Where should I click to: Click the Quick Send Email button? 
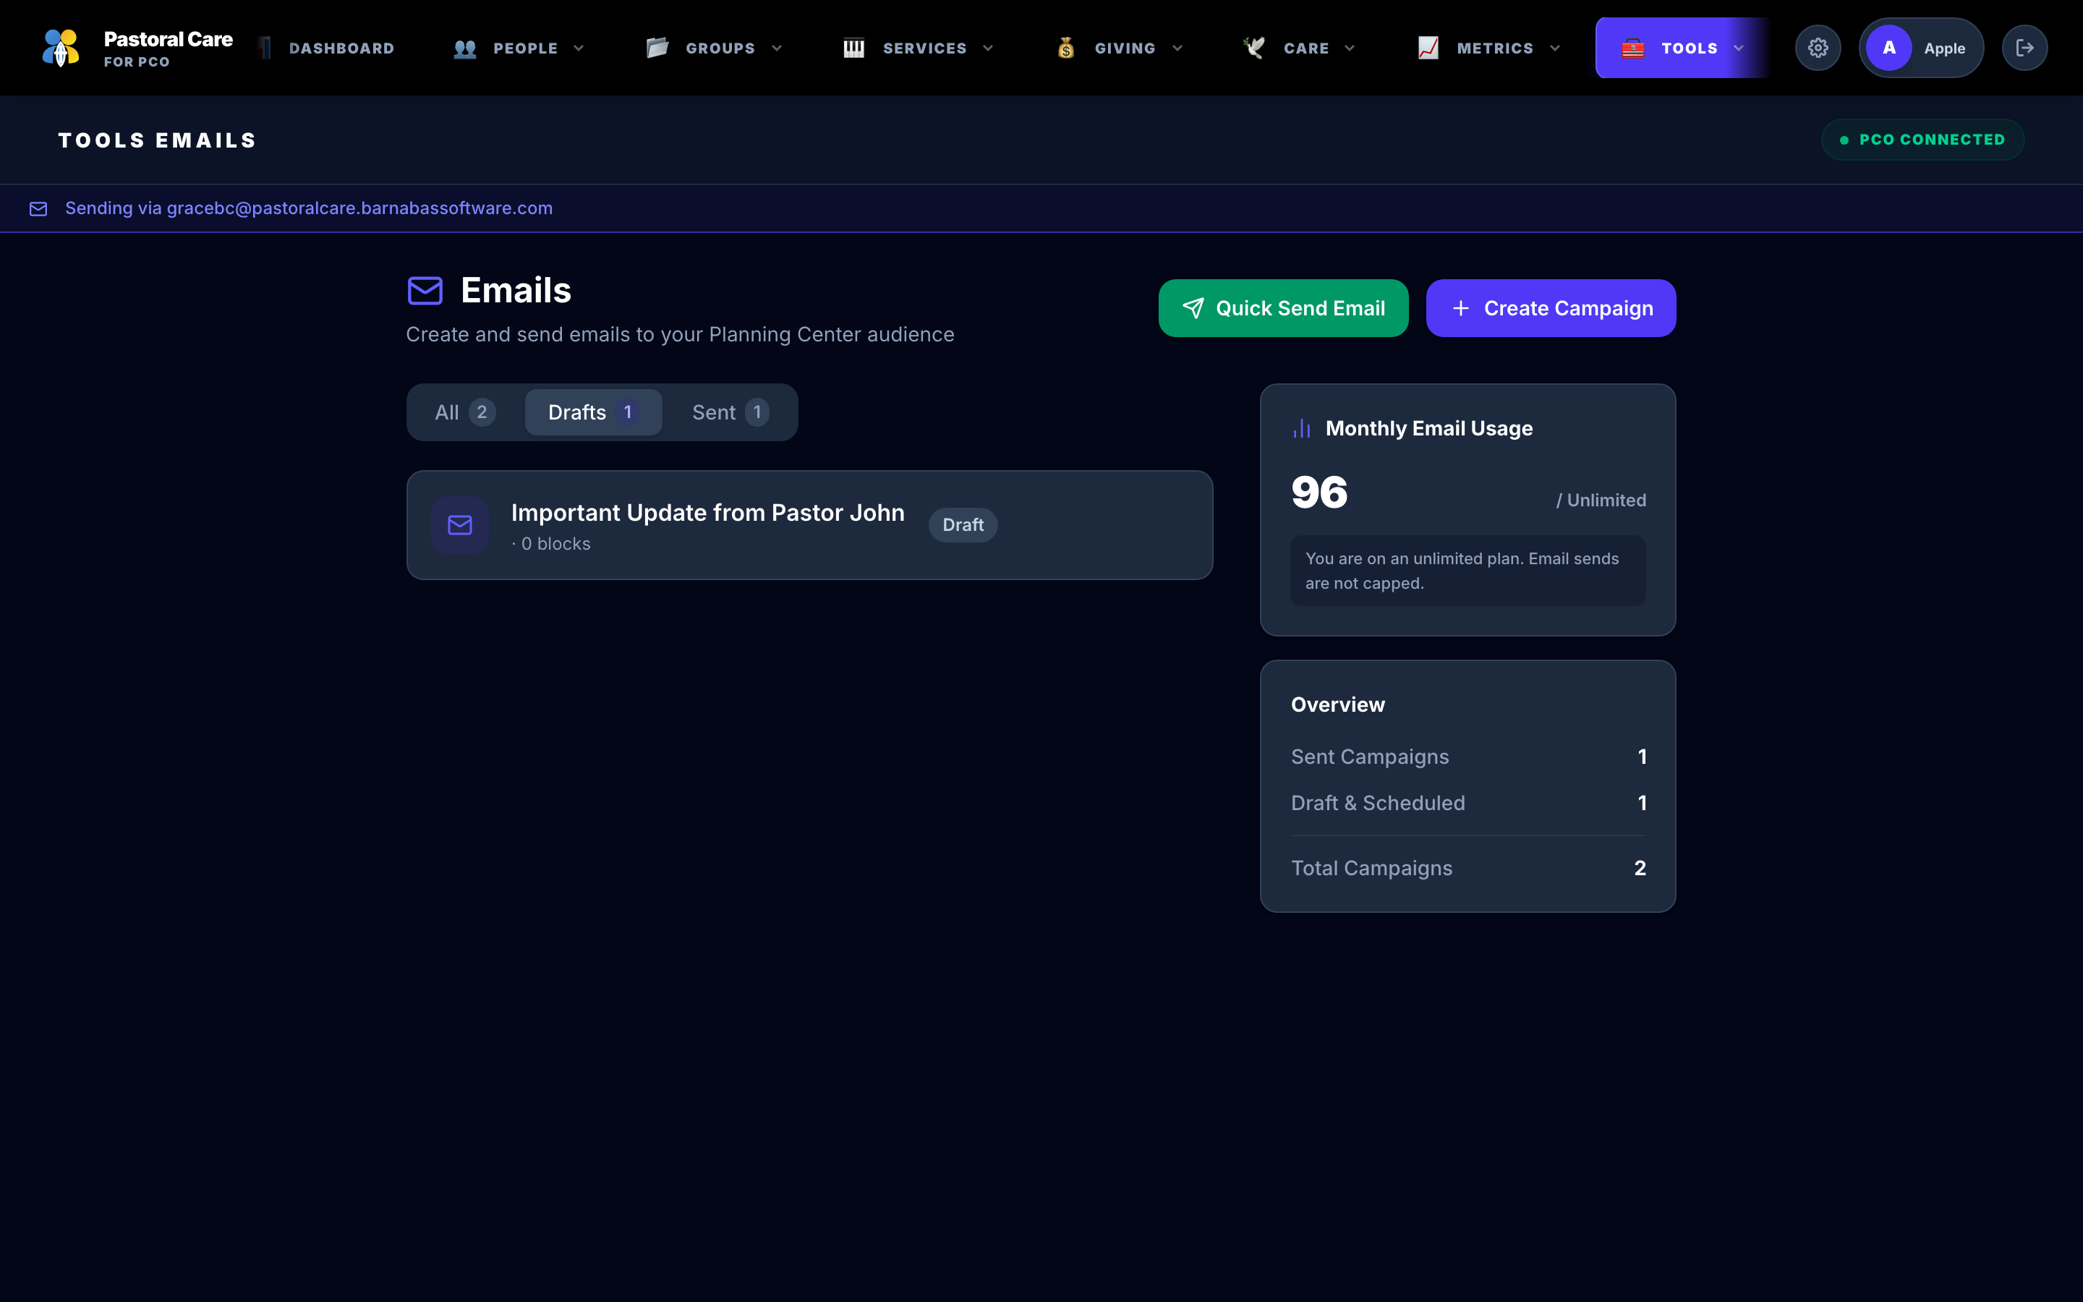point(1283,308)
